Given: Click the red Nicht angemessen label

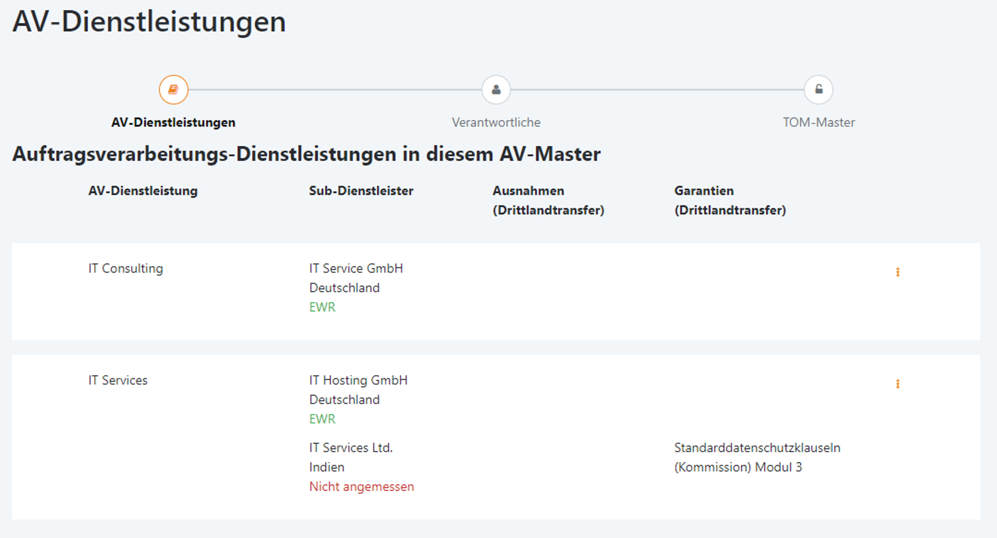Looking at the screenshot, I should point(361,486).
